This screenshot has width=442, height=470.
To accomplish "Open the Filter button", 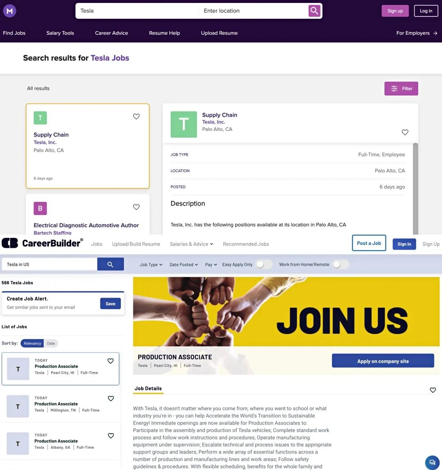I will 401,88.
